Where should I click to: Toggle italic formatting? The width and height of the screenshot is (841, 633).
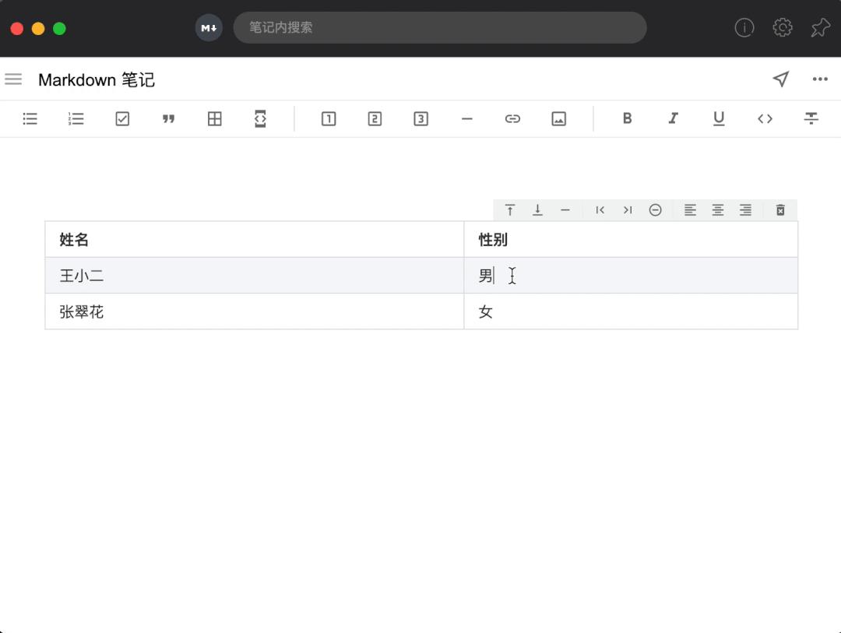(x=672, y=118)
